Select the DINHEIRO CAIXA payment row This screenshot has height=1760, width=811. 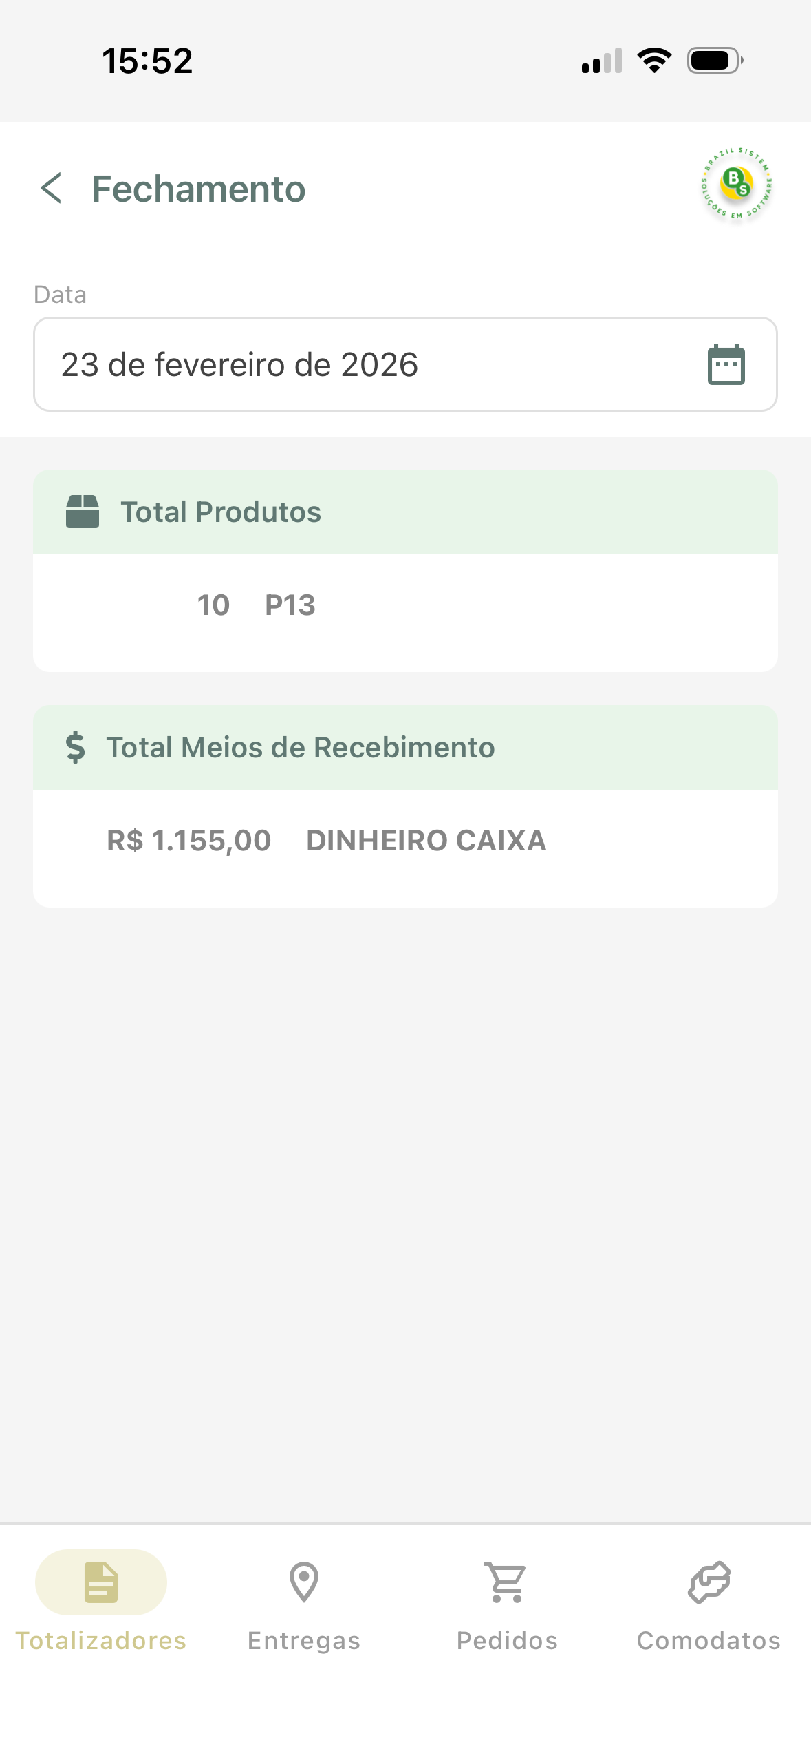(405, 841)
